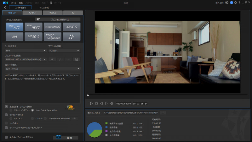Tick the x.v.Color checkbox
The width and height of the screenshot is (252, 142).
pos(6,123)
